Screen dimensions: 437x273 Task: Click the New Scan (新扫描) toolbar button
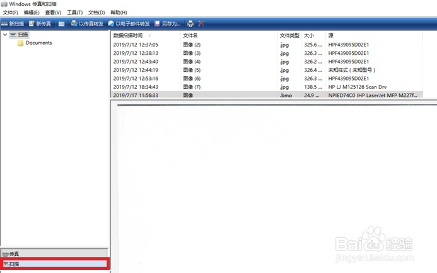coord(13,24)
